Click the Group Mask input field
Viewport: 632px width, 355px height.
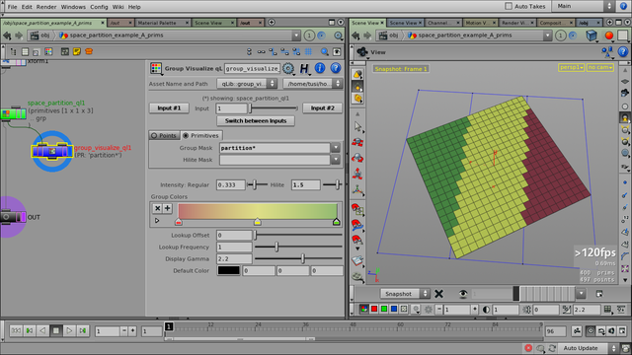point(275,148)
